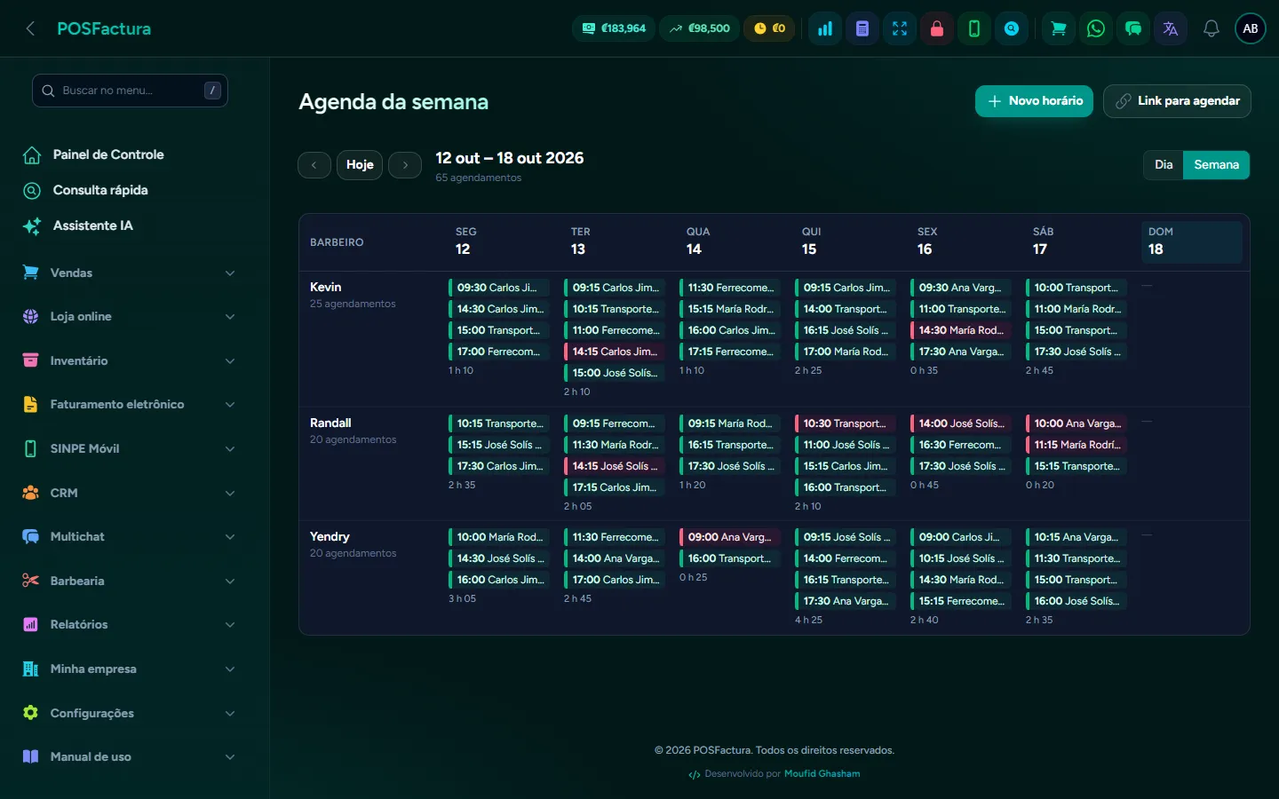The height and width of the screenshot is (799, 1279).
Task: Click the Novo horário button
Action: click(x=1034, y=101)
